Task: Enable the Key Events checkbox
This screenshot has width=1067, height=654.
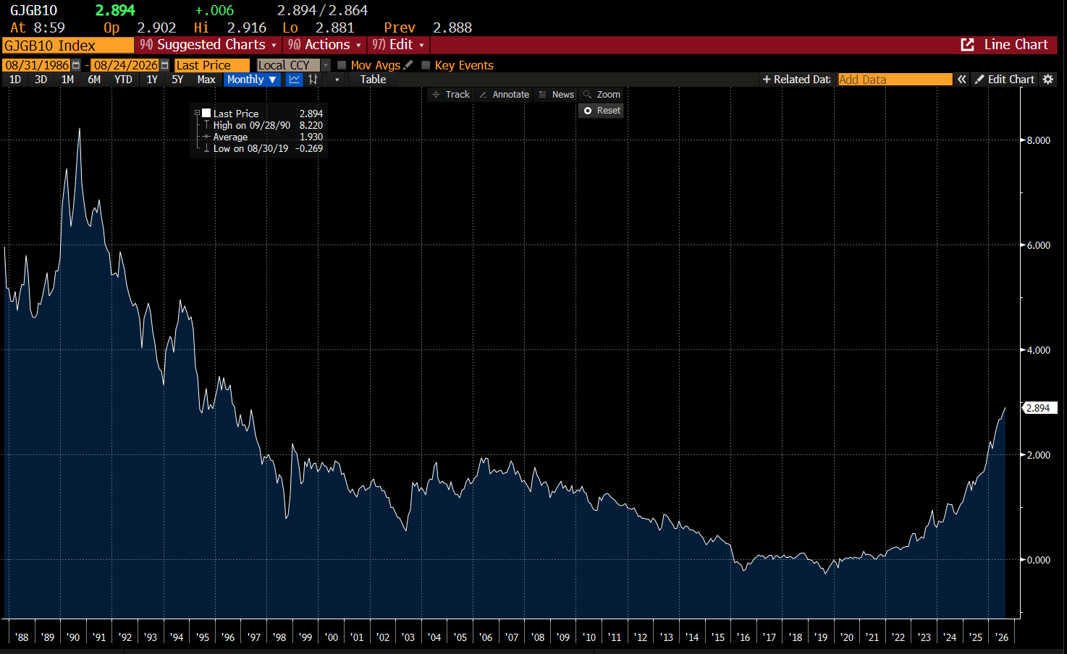Action: tap(426, 65)
